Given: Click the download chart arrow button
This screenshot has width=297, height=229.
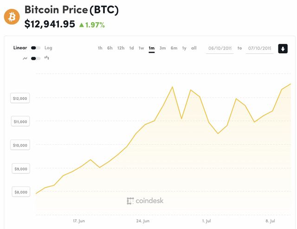Looking at the screenshot, I should tap(283, 48).
